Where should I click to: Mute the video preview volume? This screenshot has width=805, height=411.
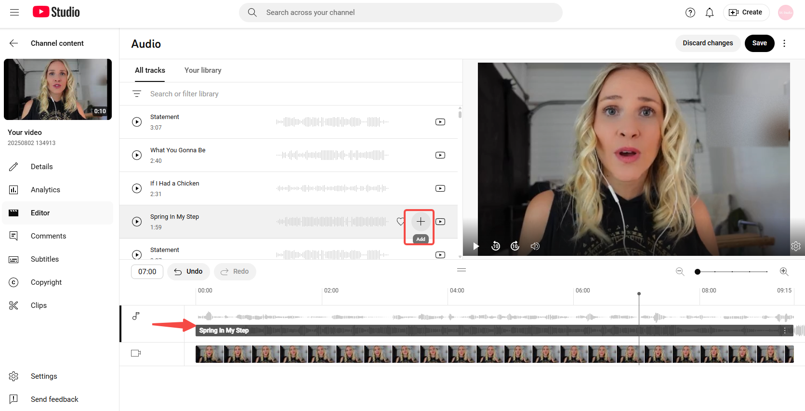coord(535,246)
